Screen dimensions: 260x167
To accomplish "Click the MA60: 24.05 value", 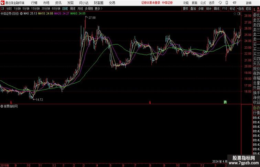I will 78,14.
